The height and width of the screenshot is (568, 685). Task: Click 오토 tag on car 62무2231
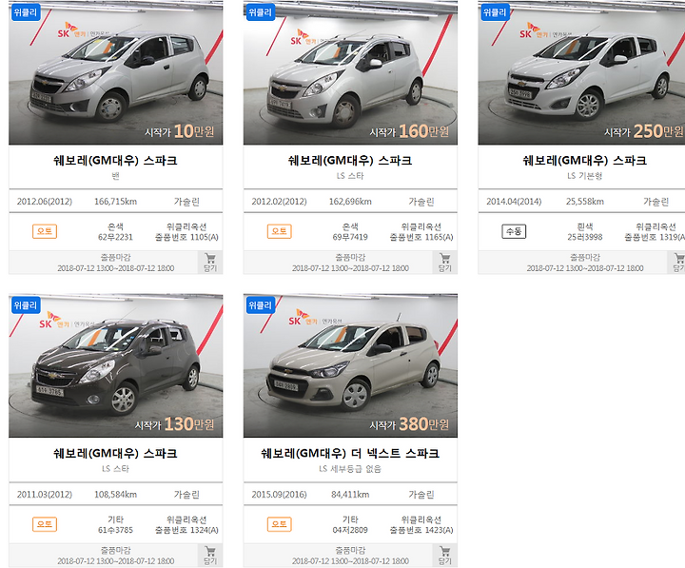[45, 231]
